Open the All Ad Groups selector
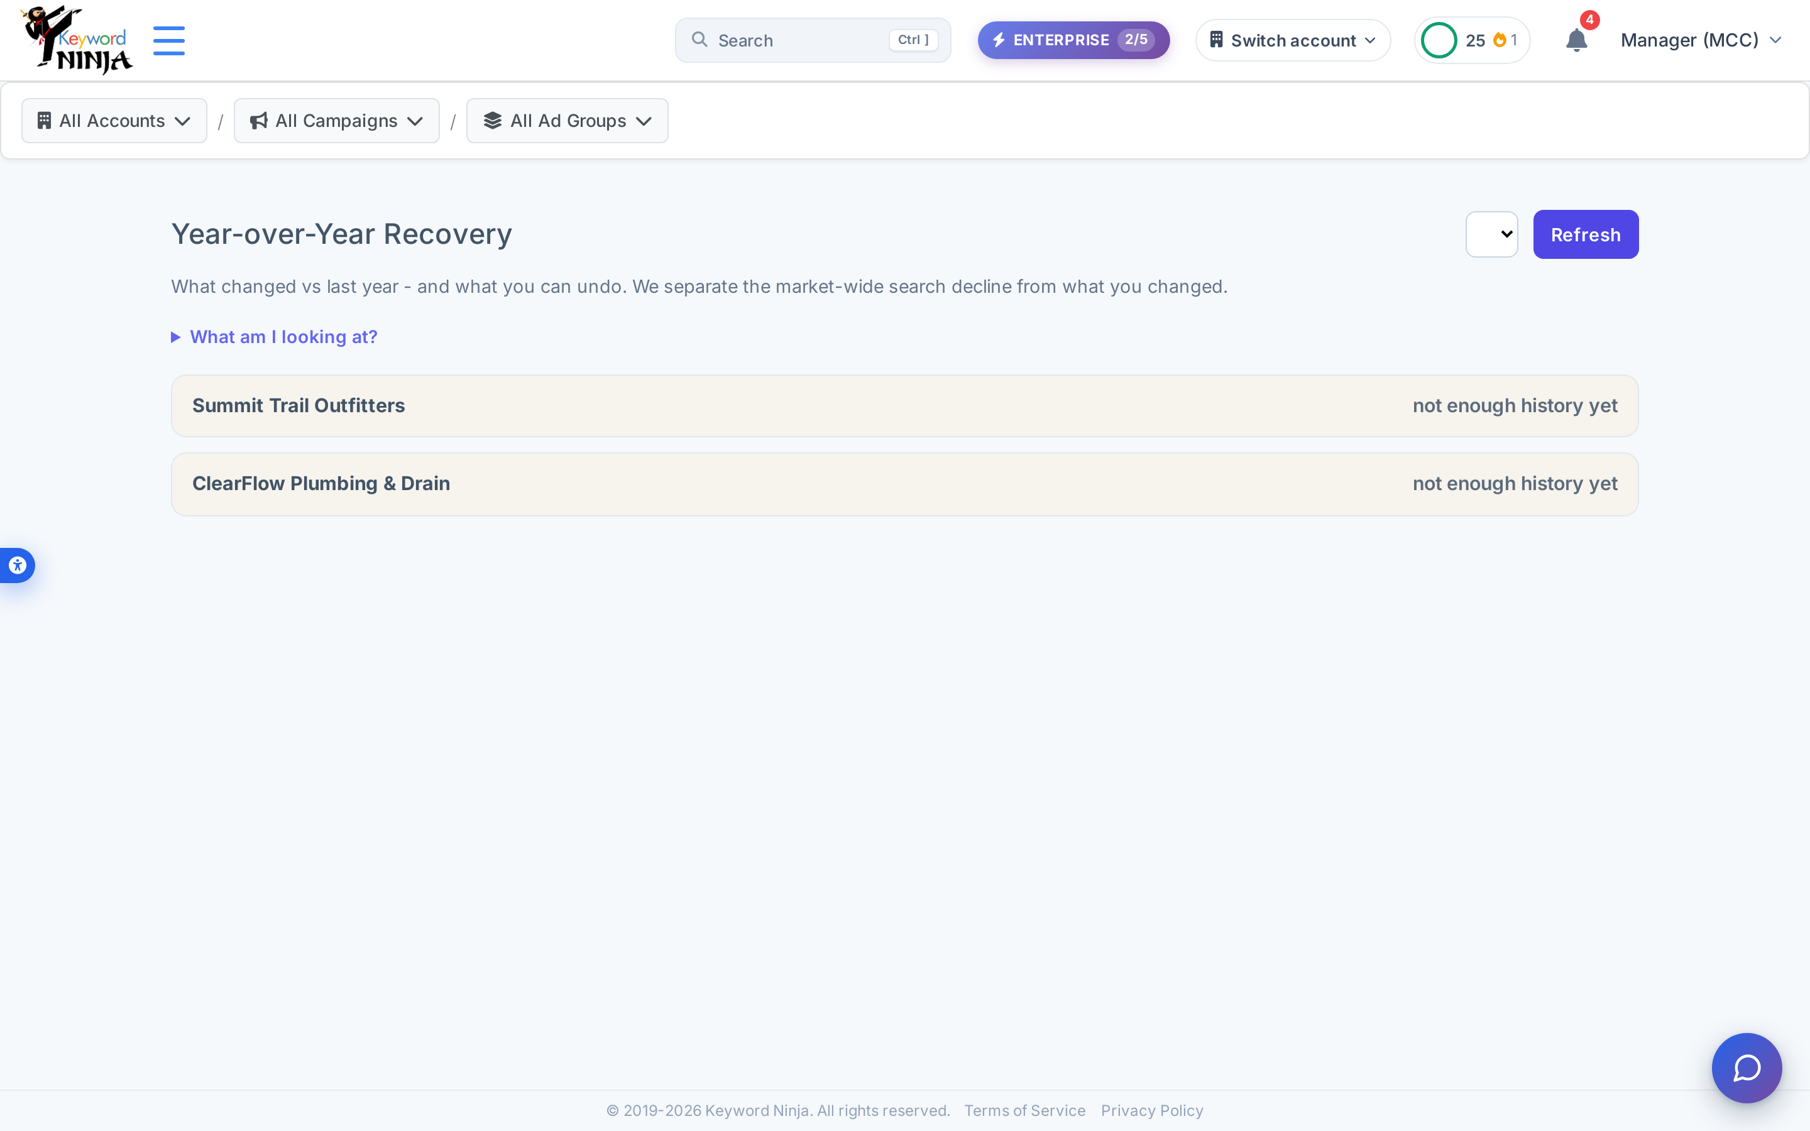The width and height of the screenshot is (1810, 1131). click(567, 121)
